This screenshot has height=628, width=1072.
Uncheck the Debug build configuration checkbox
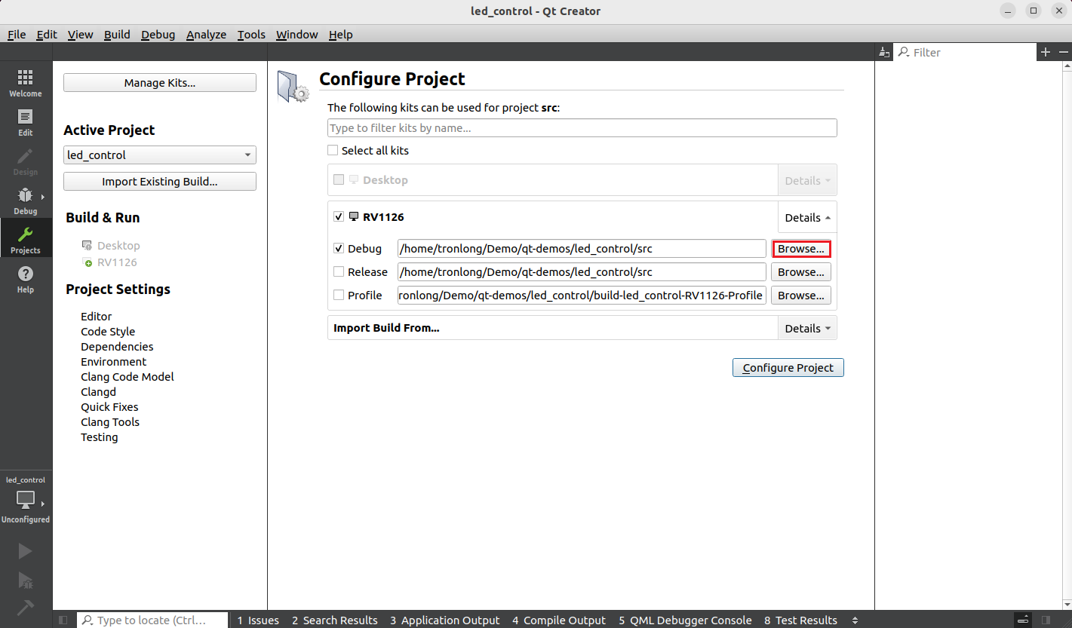[x=339, y=249]
